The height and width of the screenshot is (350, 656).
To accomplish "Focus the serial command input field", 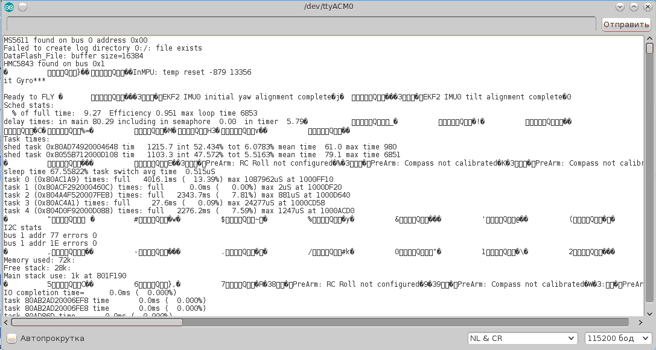I will pyautogui.click(x=302, y=25).
